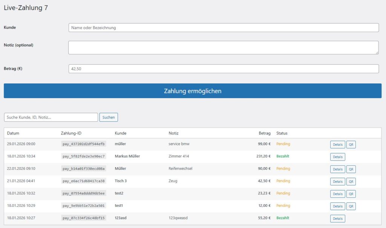Image resolution: width=386 pixels, height=228 pixels.
Task: Open Details for müller service bmw payment
Action: [x=337, y=145]
